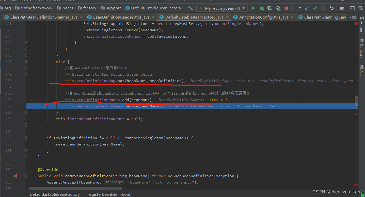Close the DefaultListableBeanFactory.java tab
Screen dimensions: 365x197
pos(227,17)
